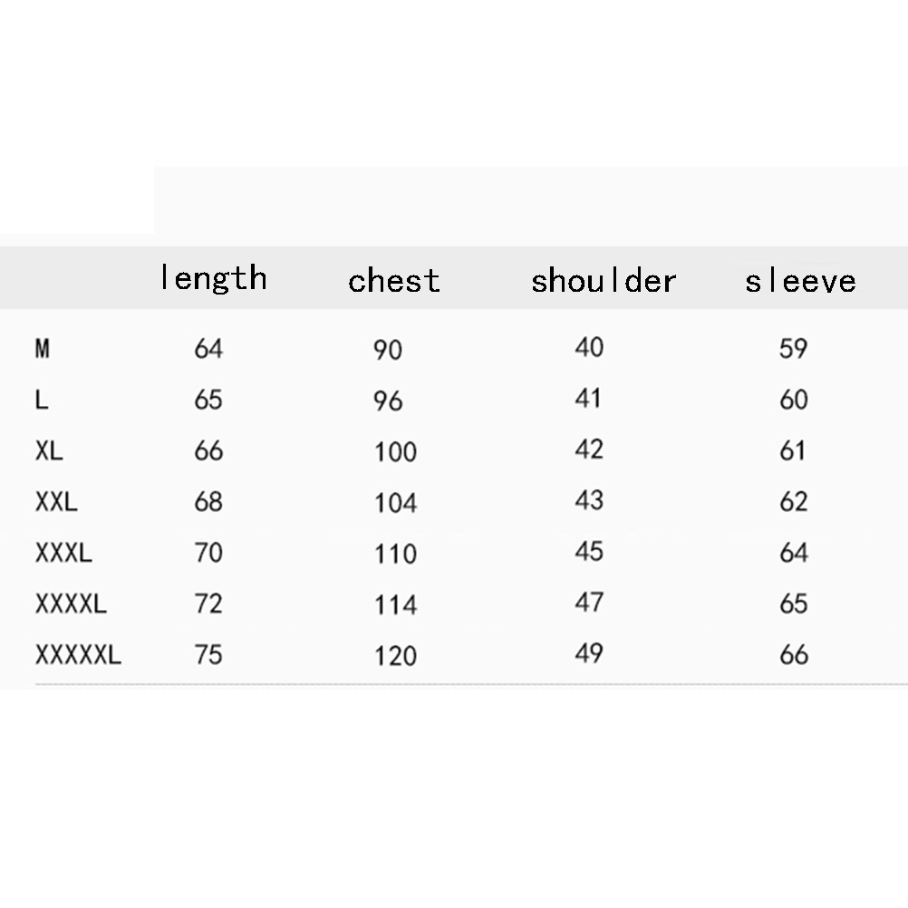Select the XXXXL size row label
Image resolution: width=908 pixels, height=908 pixels.
click(71, 604)
